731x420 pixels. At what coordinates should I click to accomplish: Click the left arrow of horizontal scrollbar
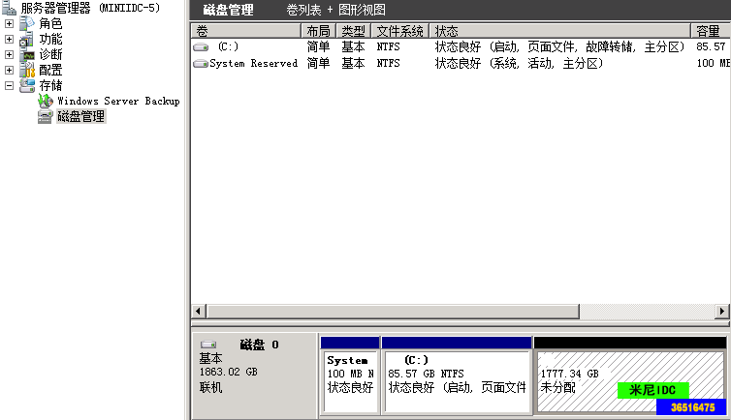[198, 312]
